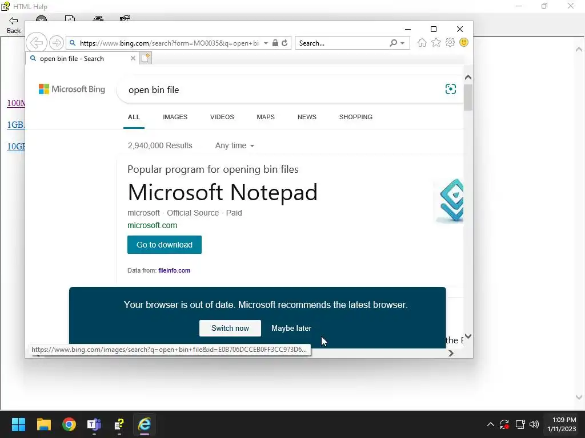Click HTML Help scrollbar up arrow

coord(579,50)
